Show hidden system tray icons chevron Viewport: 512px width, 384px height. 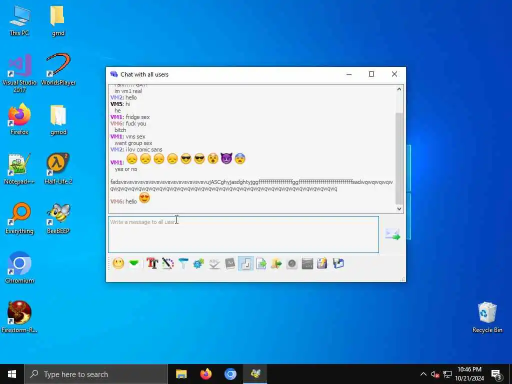423,374
